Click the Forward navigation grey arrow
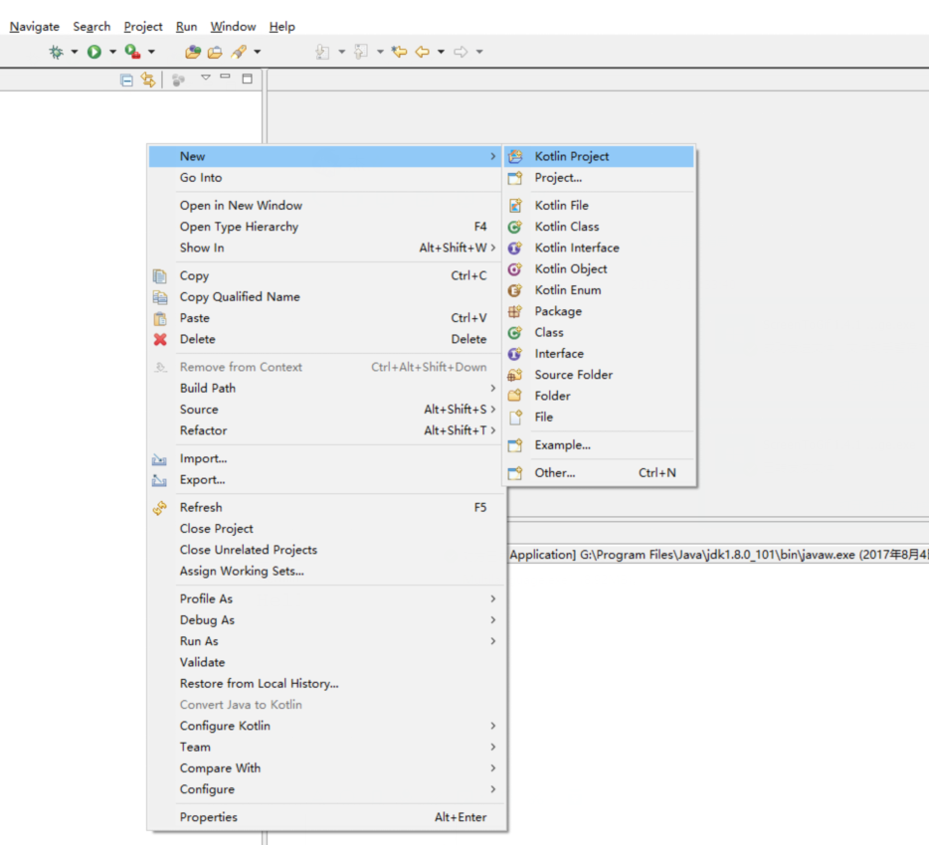929x845 pixels. [461, 52]
